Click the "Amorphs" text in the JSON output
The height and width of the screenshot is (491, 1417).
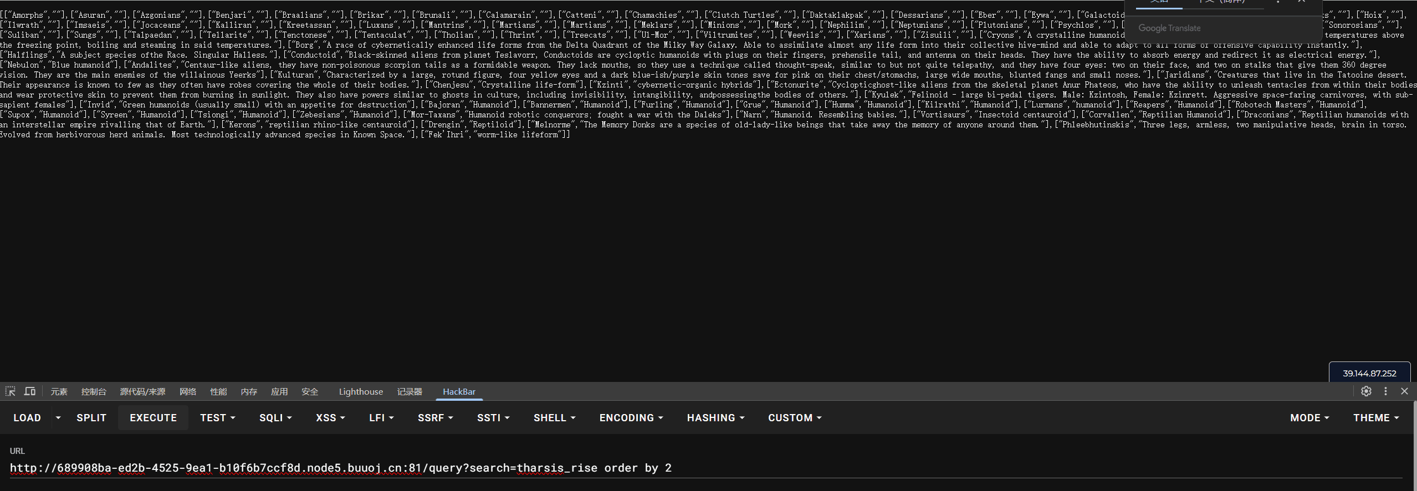coord(28,15)
